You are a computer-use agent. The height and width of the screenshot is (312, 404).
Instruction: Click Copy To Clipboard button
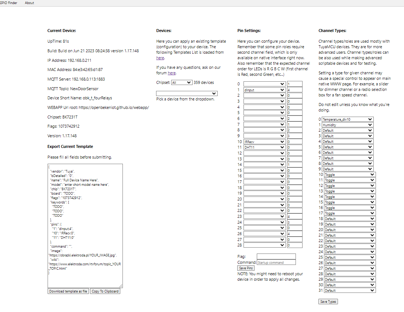point(105,291)
